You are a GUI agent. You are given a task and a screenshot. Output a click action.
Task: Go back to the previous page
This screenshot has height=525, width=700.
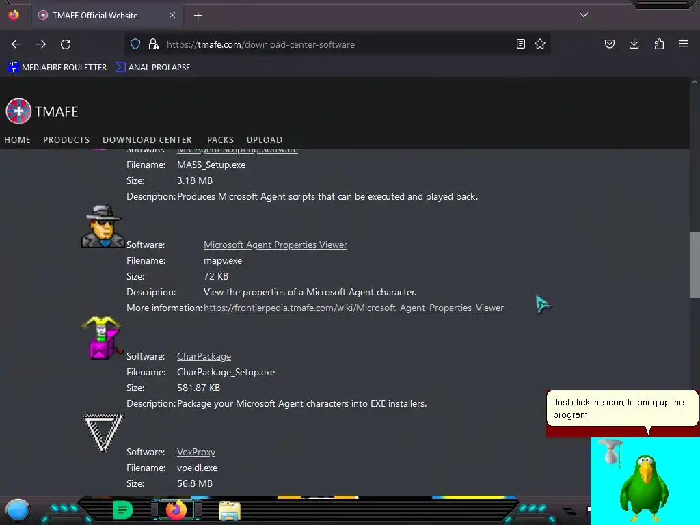(x=16, y=44)
